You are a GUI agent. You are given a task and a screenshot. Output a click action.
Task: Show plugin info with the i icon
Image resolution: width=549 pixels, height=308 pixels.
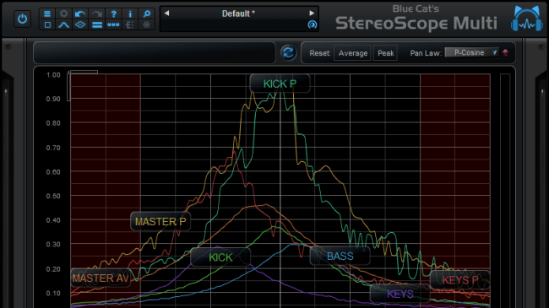(130, 14)
